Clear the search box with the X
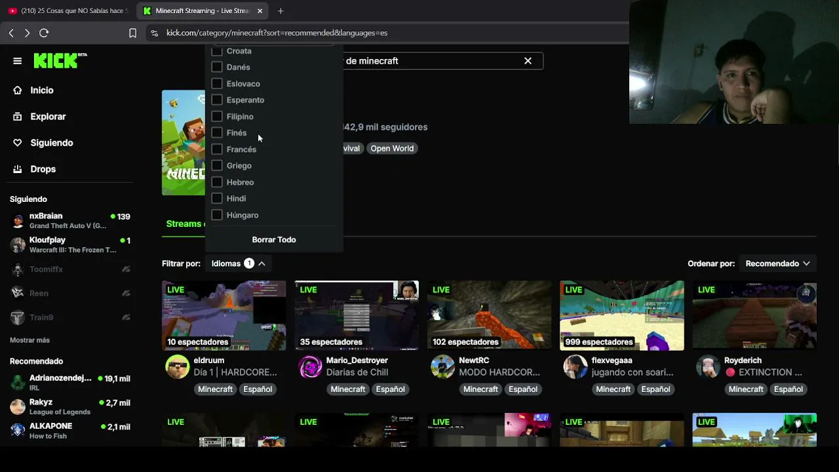 coord(528,61)
